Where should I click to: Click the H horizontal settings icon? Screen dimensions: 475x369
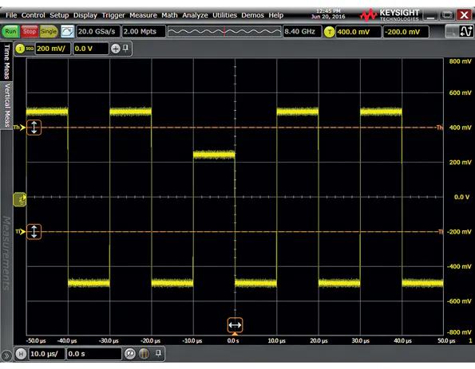click(21, 354)
